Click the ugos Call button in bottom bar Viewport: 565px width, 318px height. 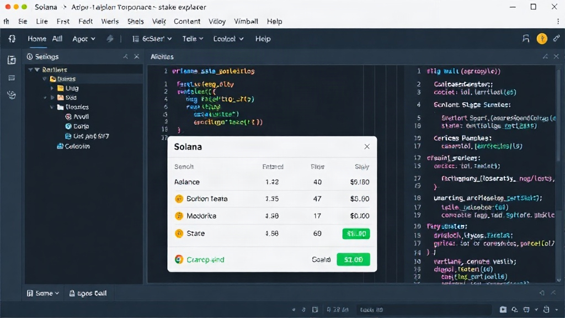(x=88, y=293)
